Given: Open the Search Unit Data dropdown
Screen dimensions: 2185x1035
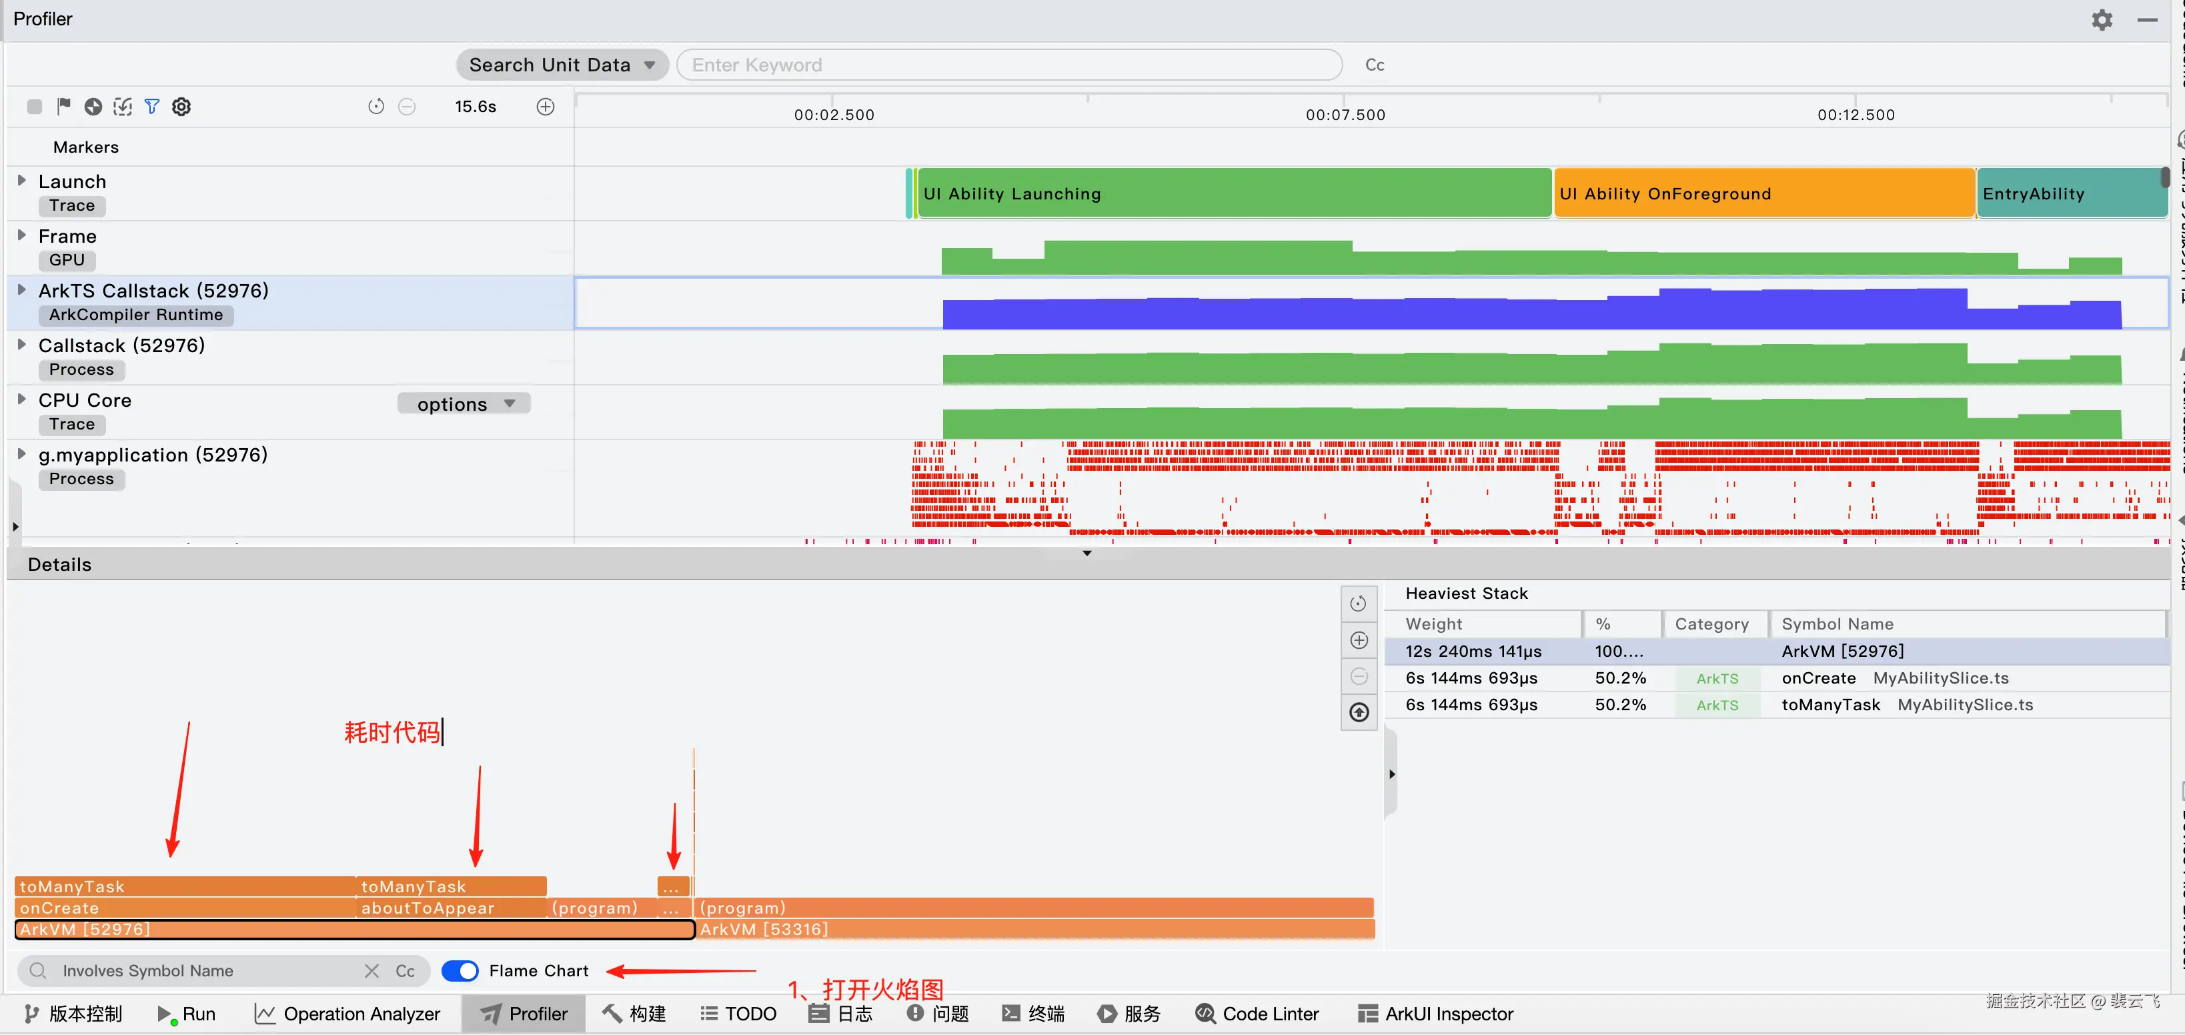Looking at the screenshot, I should click(562, 65).
